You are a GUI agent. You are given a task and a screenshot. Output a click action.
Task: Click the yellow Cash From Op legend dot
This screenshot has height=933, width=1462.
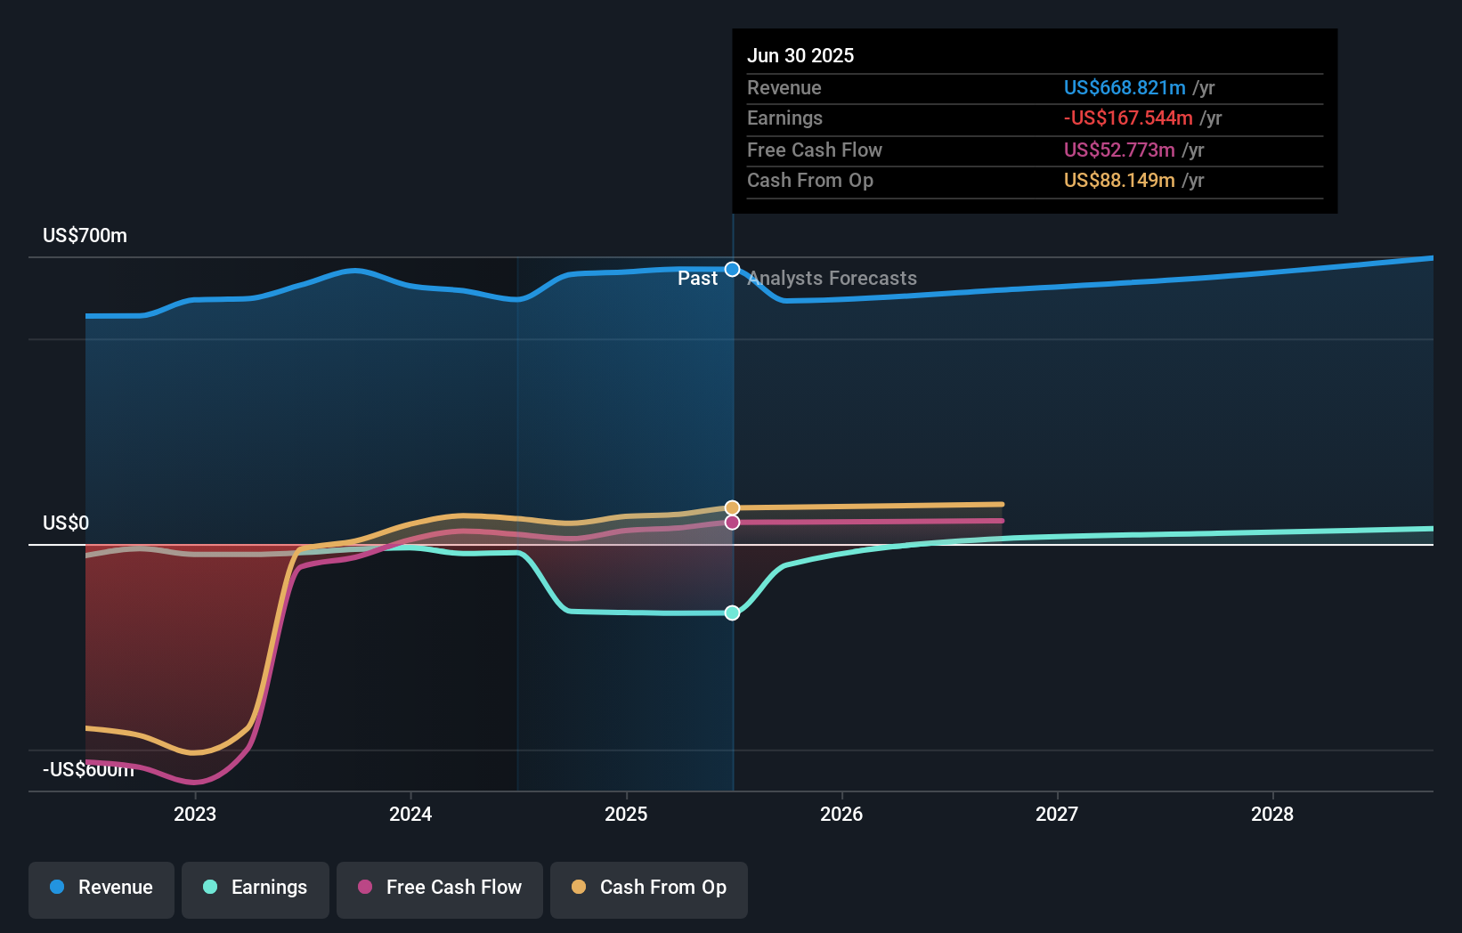click(x=577, y=888)
